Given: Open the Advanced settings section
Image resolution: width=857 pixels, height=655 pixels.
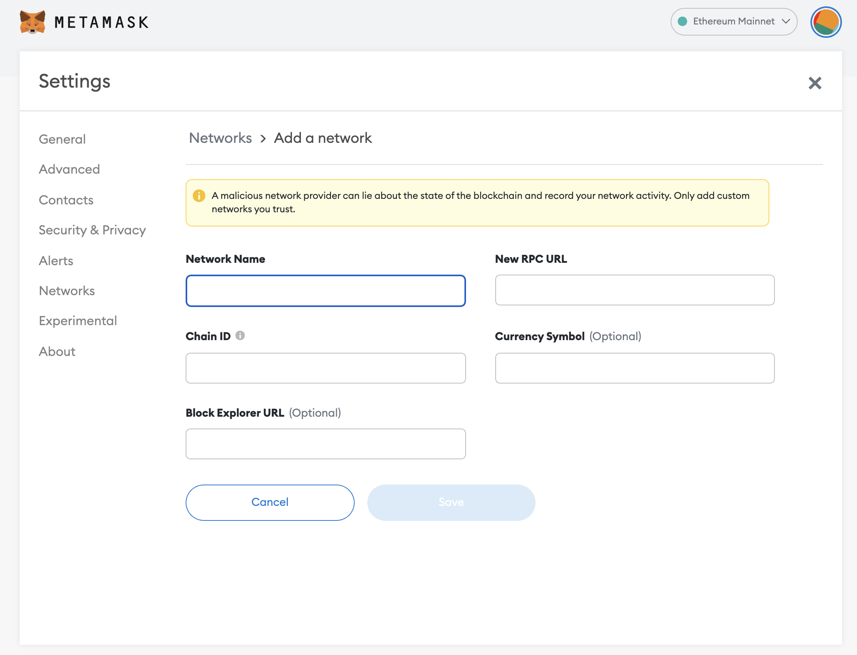Looking at the screenshot, I should 69,169.
